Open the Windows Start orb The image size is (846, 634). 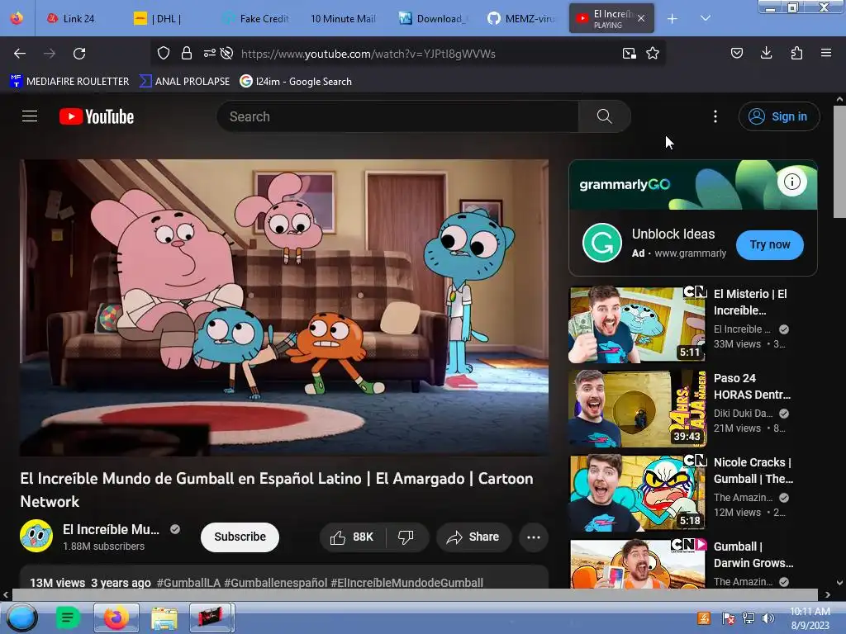[22, 617]
